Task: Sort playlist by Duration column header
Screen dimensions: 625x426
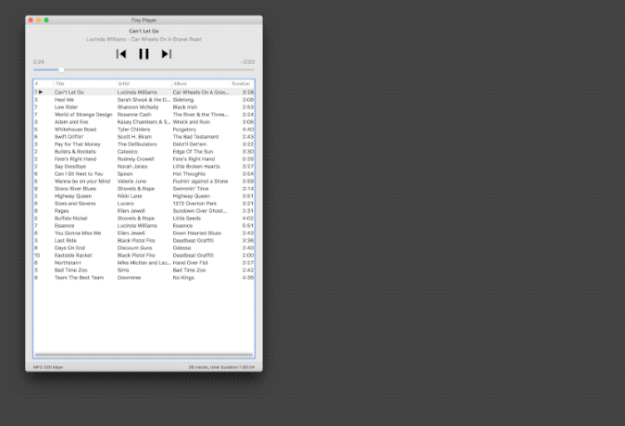Action: [x=243, y=83]
